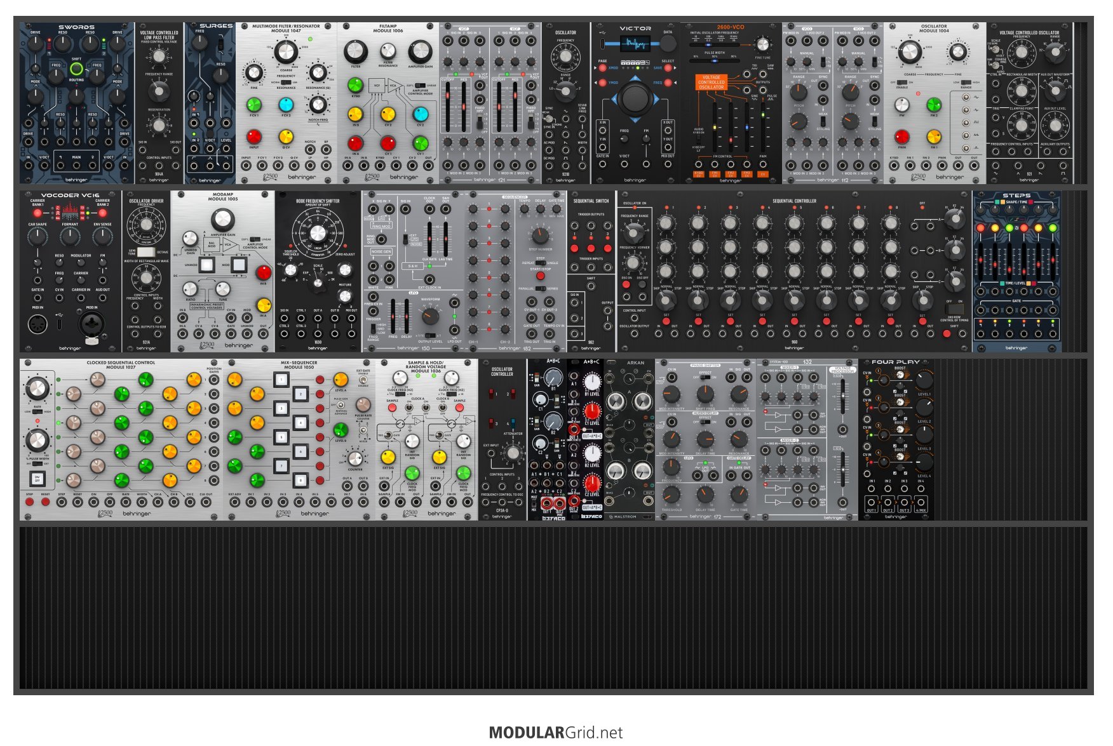This screenshot has height=746, width=1113.
Task: Click the ON/OFF button on Module 1027
Action: tap(37, 478)
